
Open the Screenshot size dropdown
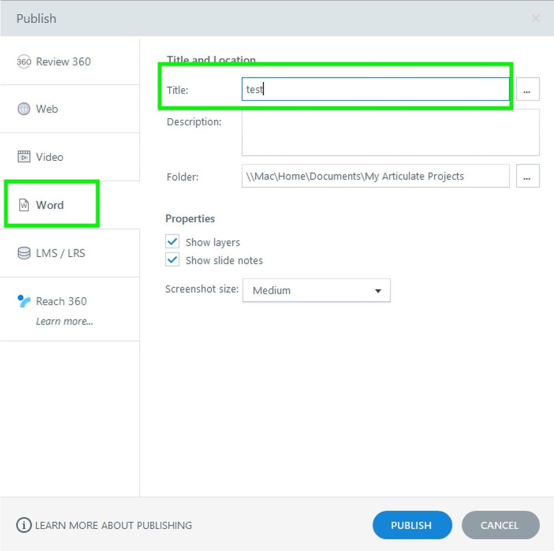coord(316,290)
